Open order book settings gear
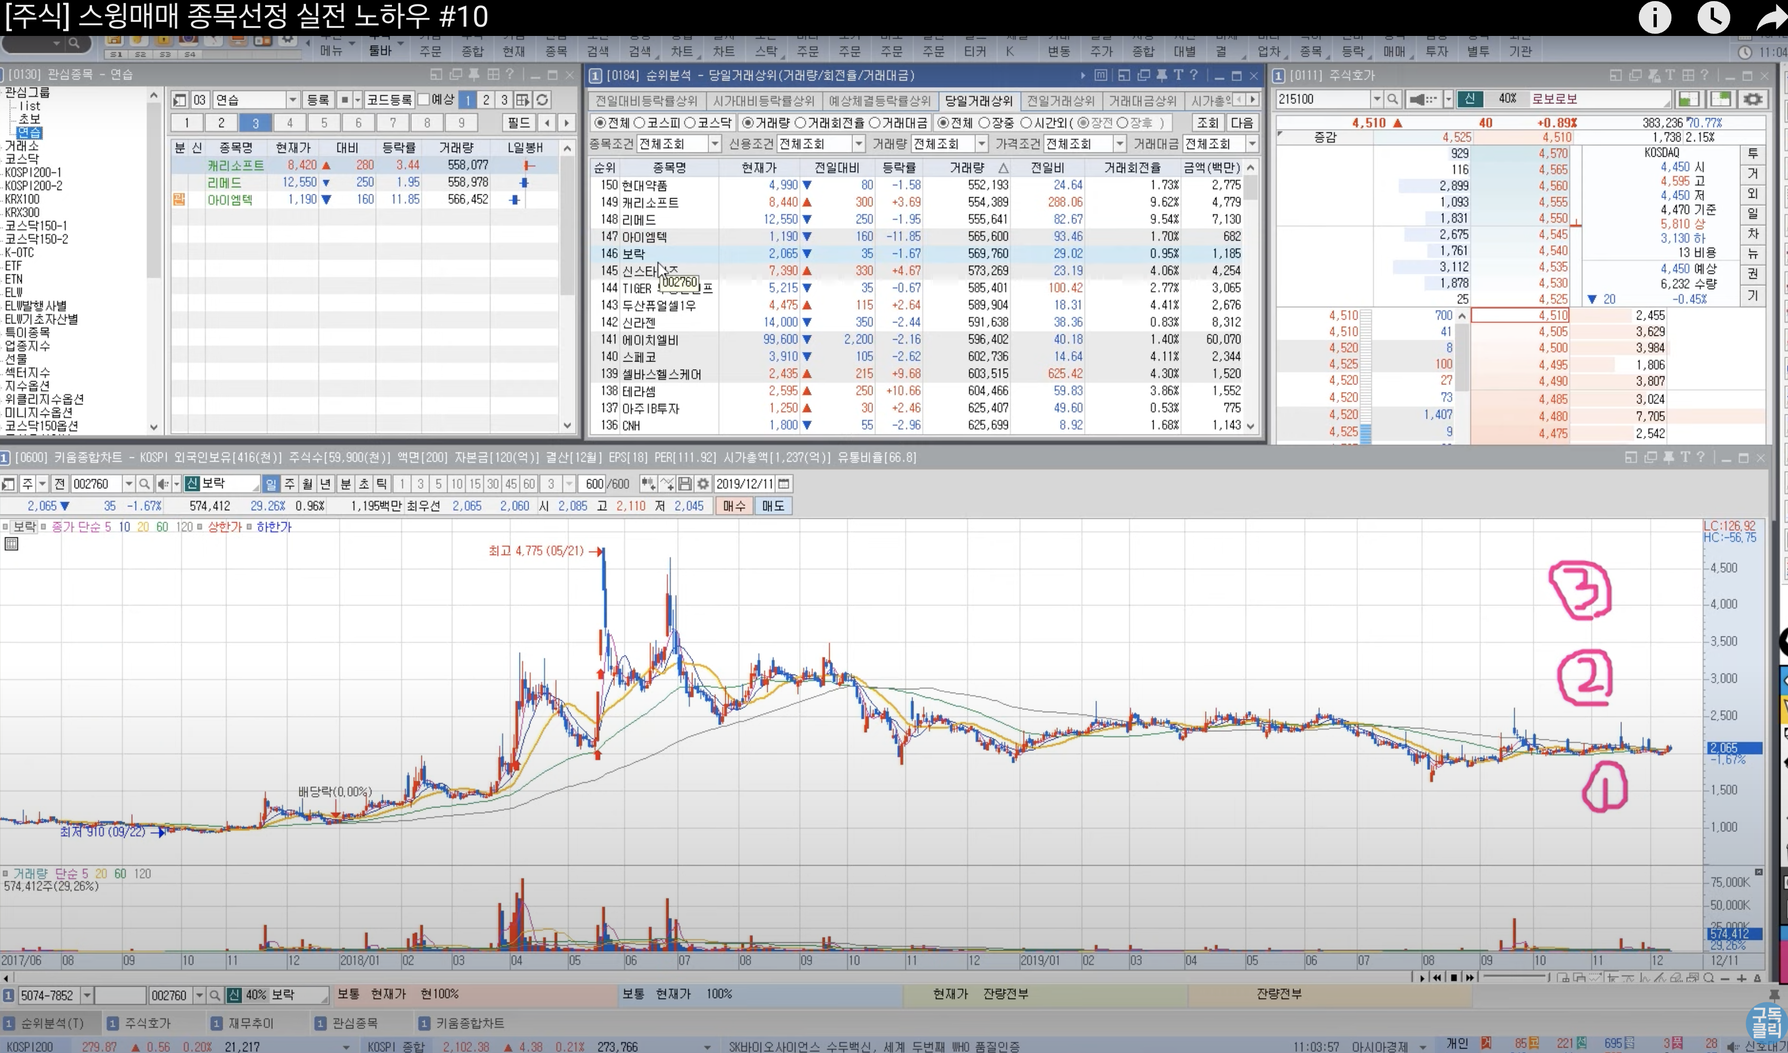Viewport: 1788px width, 1053px height. [x=1753, y=99]
